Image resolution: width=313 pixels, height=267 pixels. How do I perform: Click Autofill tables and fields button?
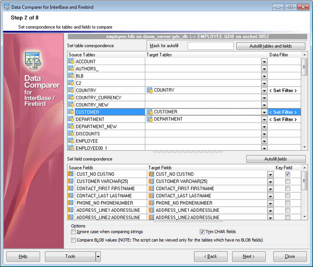pyautogui.click(x=271, y=46)
